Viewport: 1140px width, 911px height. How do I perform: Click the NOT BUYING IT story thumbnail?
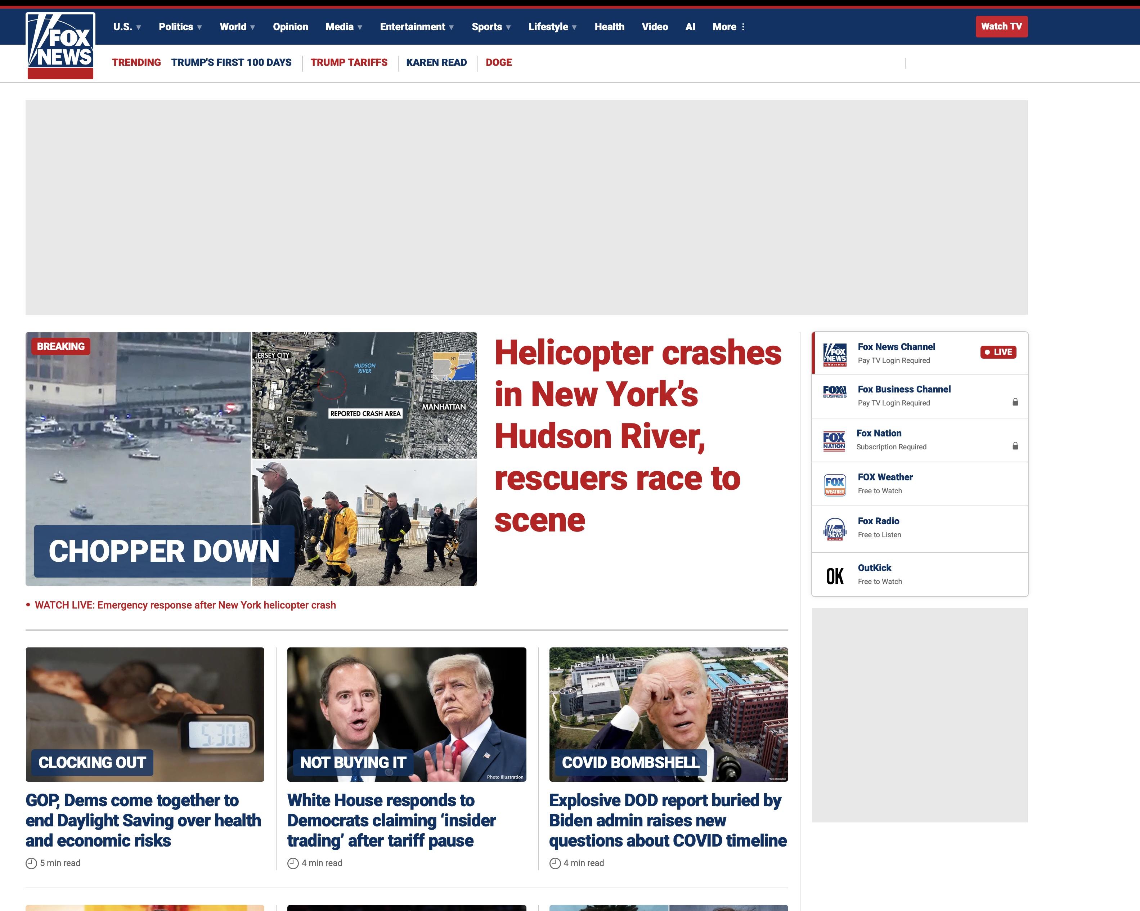point(407,714)
